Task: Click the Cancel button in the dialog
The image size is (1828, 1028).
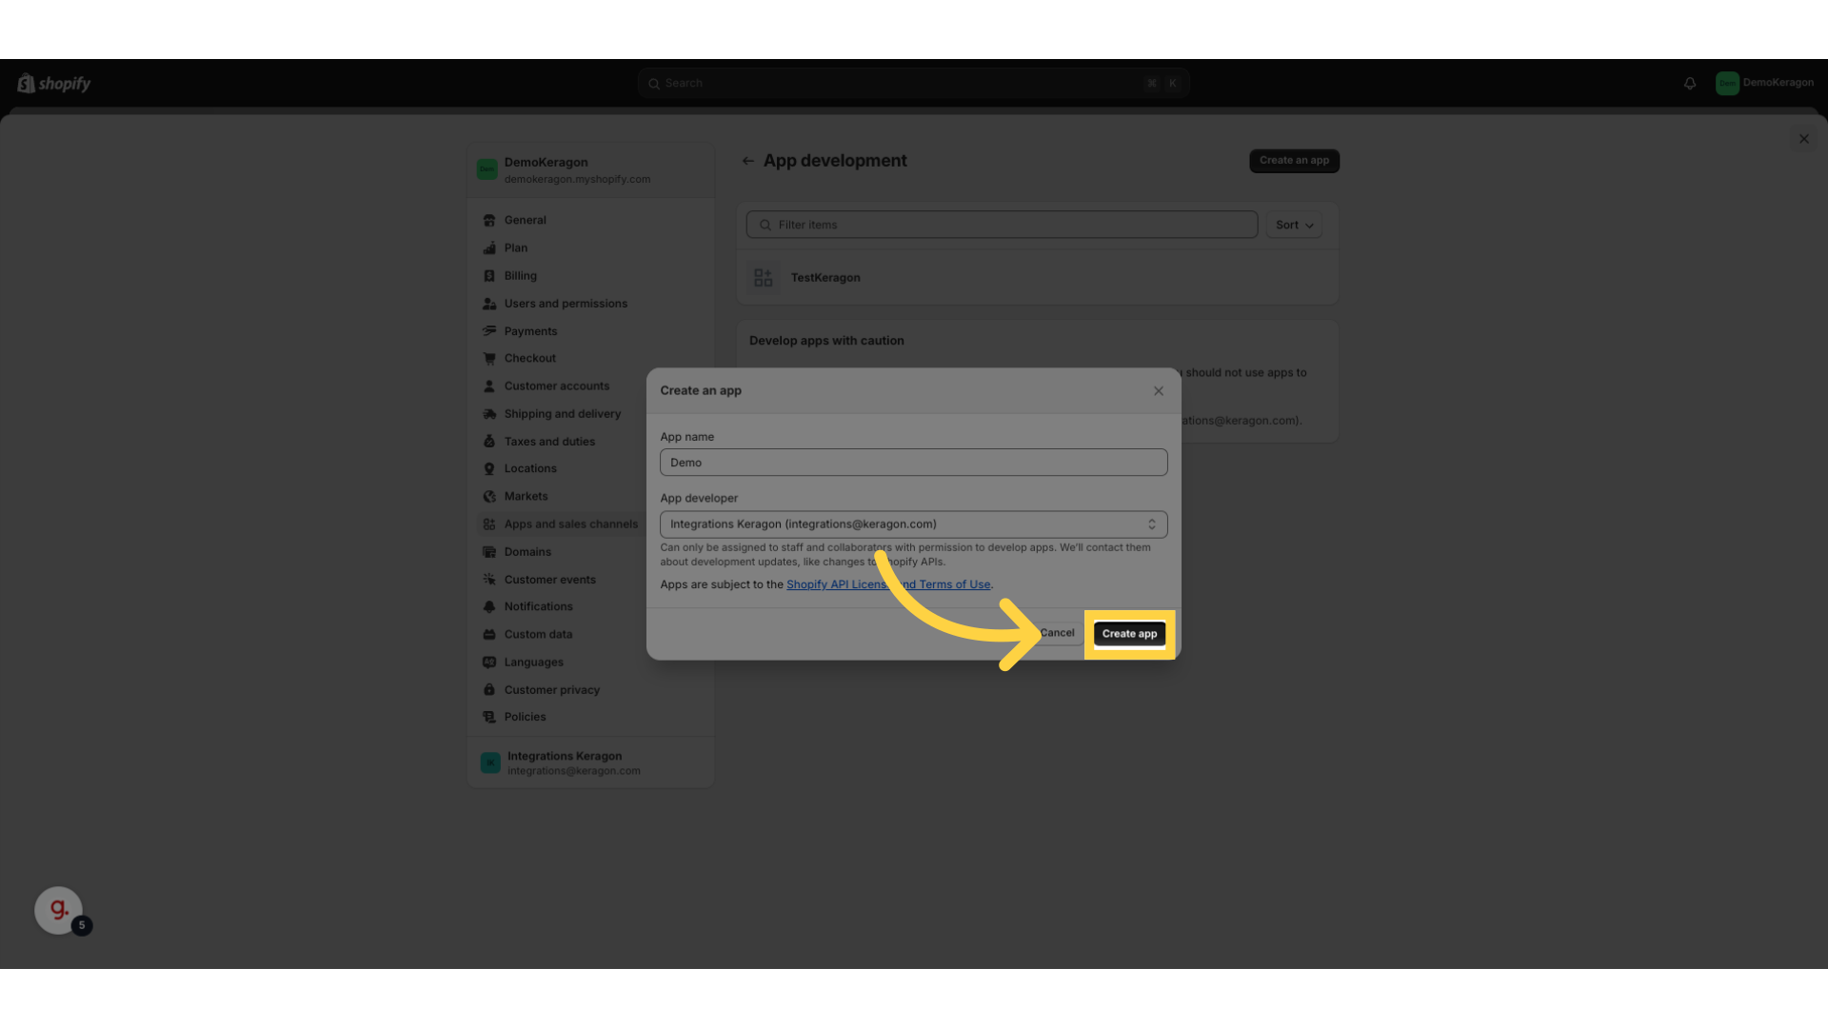Action: pyautogui.click(x=1057, y=633)
